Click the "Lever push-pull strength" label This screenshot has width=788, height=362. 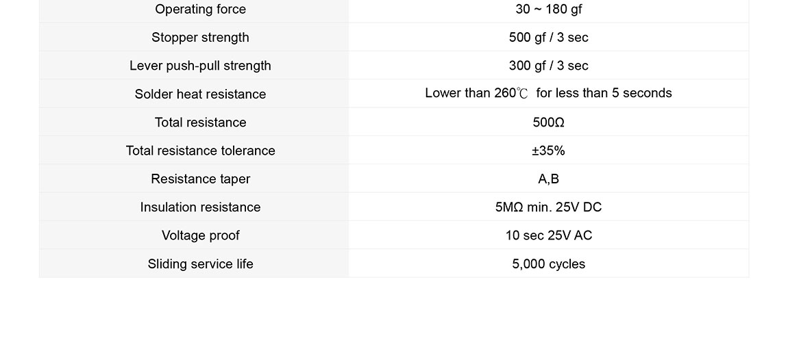(x=200, y=66)
